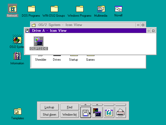This screenshot has height=125, width=166.
Task: Click the Shut down button
Action: (50, 115)
